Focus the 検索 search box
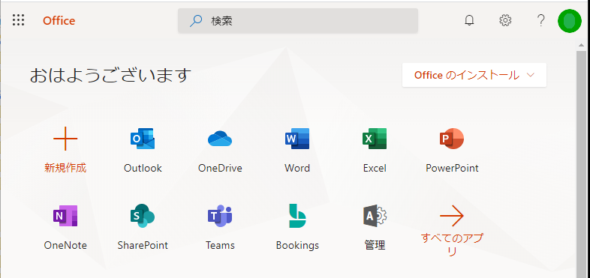This screenshot has height=278, width=590. pos(298,21)
